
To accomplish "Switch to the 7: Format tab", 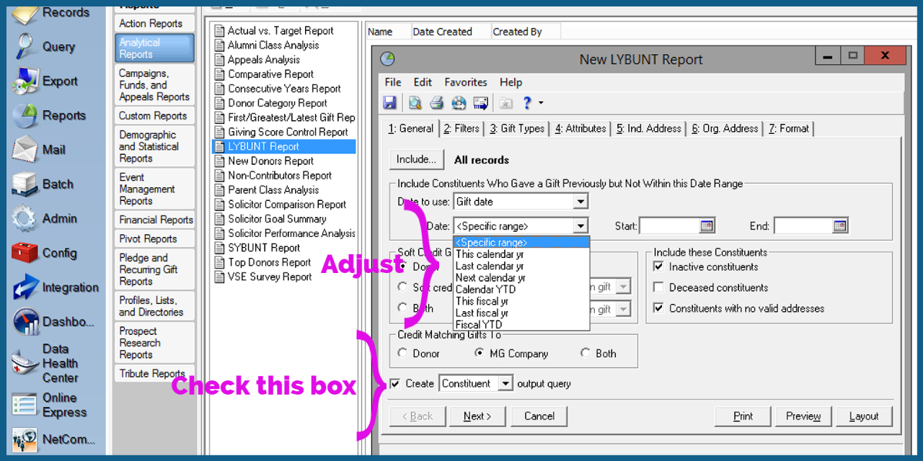I will 789,129.
